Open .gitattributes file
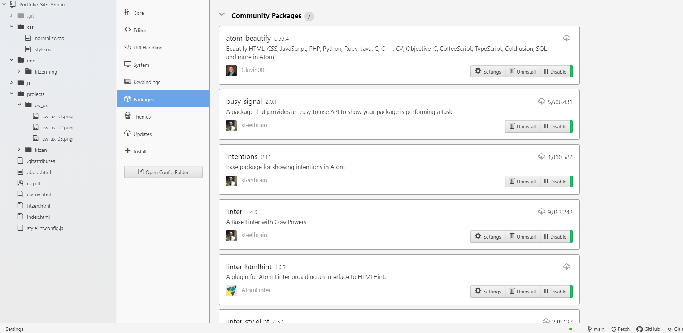 click(x=41, y=161)
